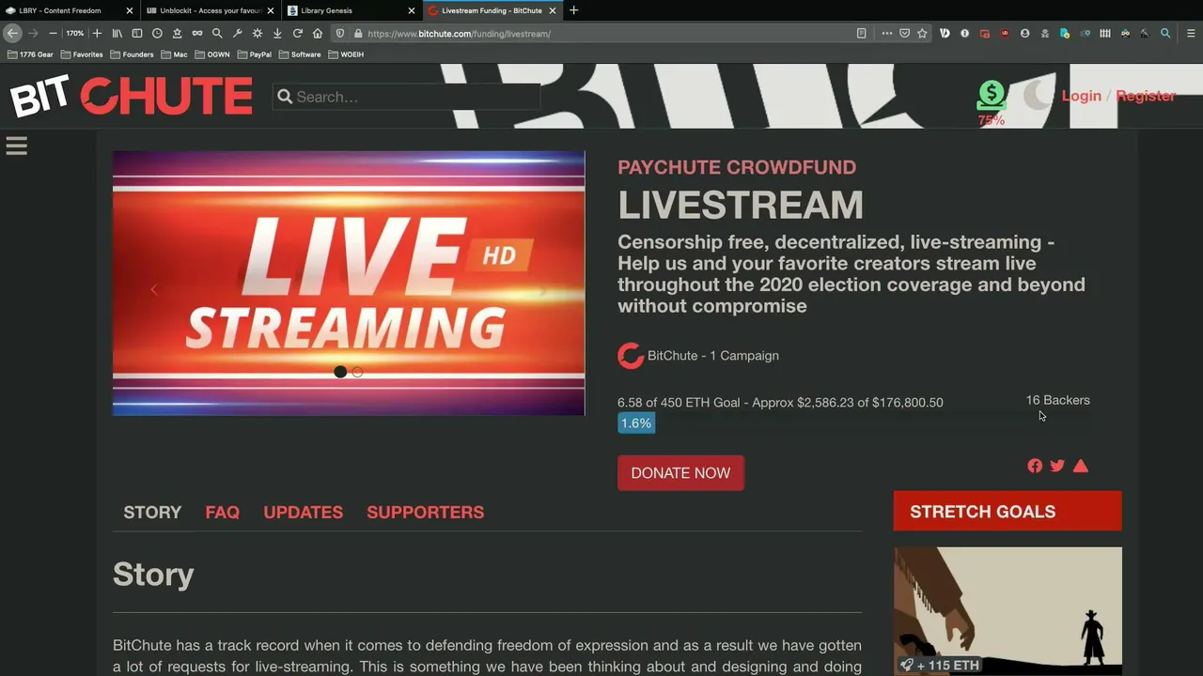Screen dimensions: 1203x676
Task: Click the search magnifier at toolbar's right end
Action: 1165,33
